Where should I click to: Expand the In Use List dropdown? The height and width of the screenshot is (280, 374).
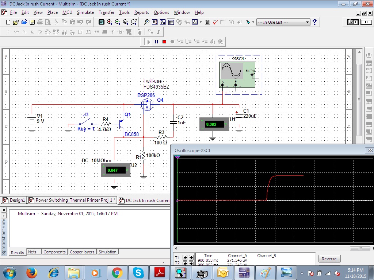[x=307, y=22]
